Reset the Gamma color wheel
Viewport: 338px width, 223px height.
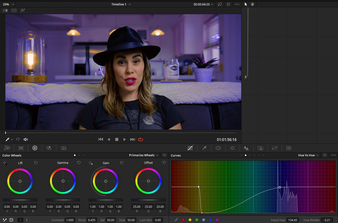coord(79,163)
